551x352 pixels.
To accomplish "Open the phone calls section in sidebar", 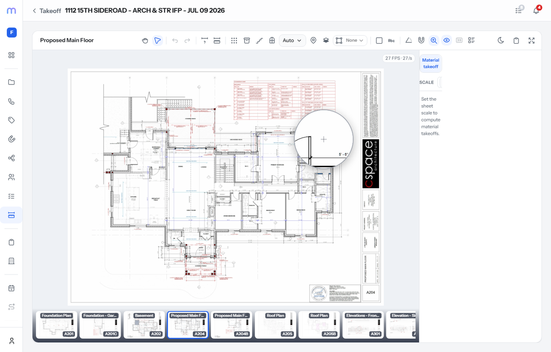I will tap(12, 102).
